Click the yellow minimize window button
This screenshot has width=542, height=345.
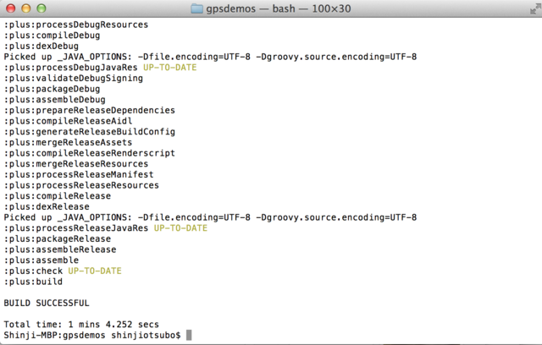click(26, 8)
